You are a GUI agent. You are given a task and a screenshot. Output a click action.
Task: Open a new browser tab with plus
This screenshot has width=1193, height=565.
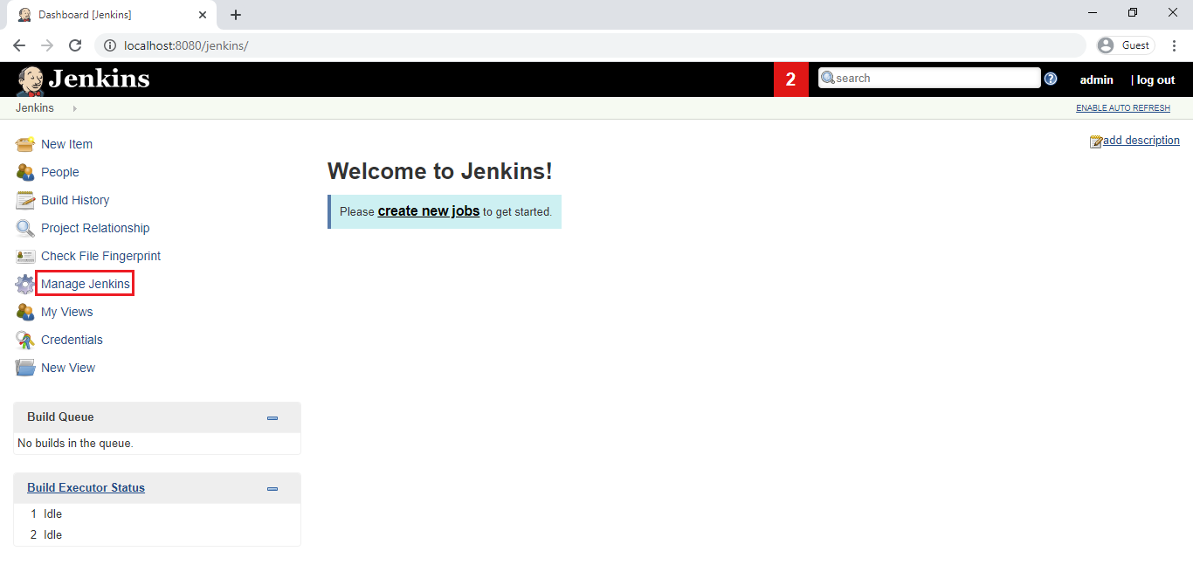tap(236, 15)
